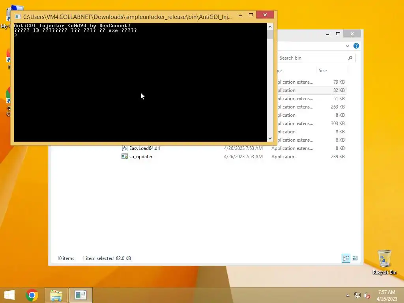The height and width of the screenshot is (303, 404).
Task: Click the console title bar path
Action: coord(127,17)
